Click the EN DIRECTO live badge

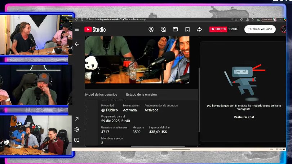click(x=218, y=29)
